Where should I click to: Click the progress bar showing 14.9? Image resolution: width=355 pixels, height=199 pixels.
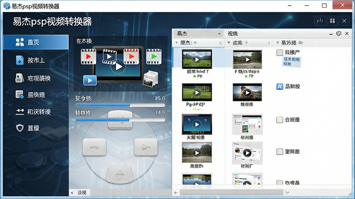pos(120,120)
